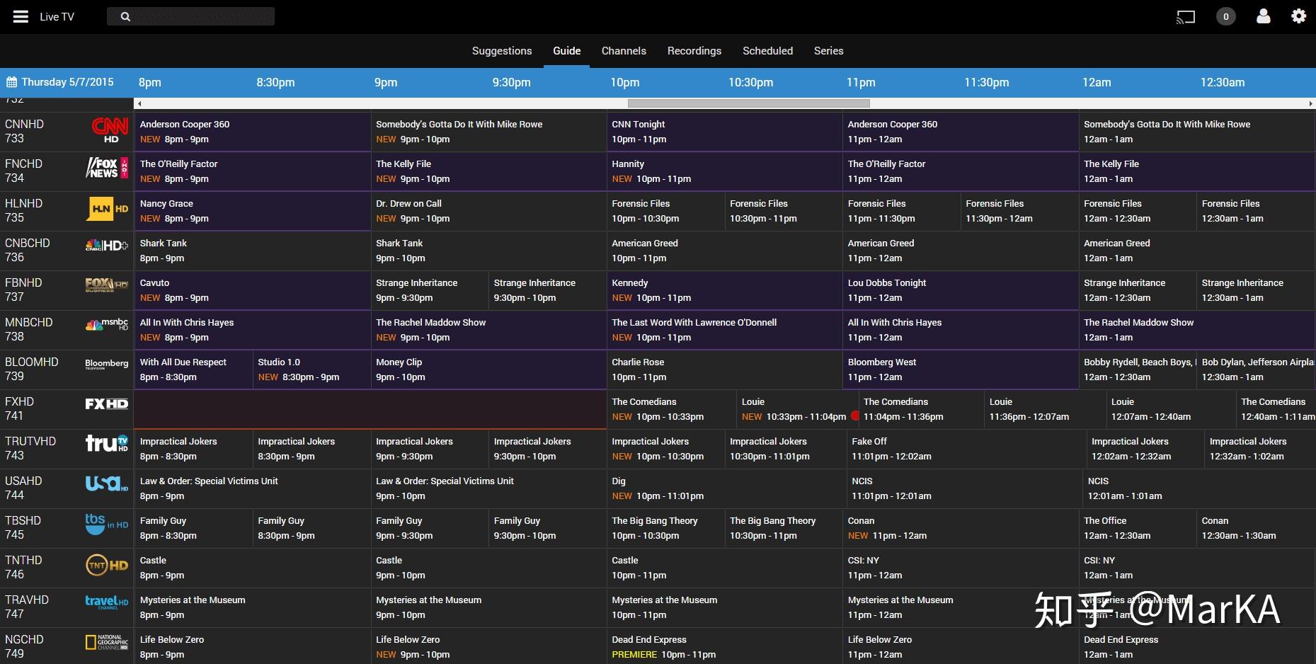Screen dimensions: 1316x664
Task: Select the truTV HD channel logo
Action: click(107, 443)
